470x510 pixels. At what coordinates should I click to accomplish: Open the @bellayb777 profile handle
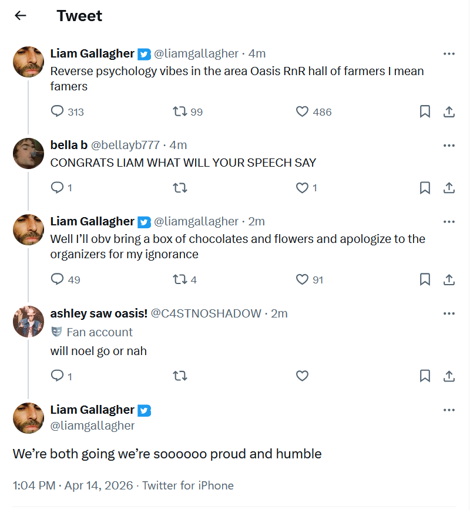[x=125, y=146]
